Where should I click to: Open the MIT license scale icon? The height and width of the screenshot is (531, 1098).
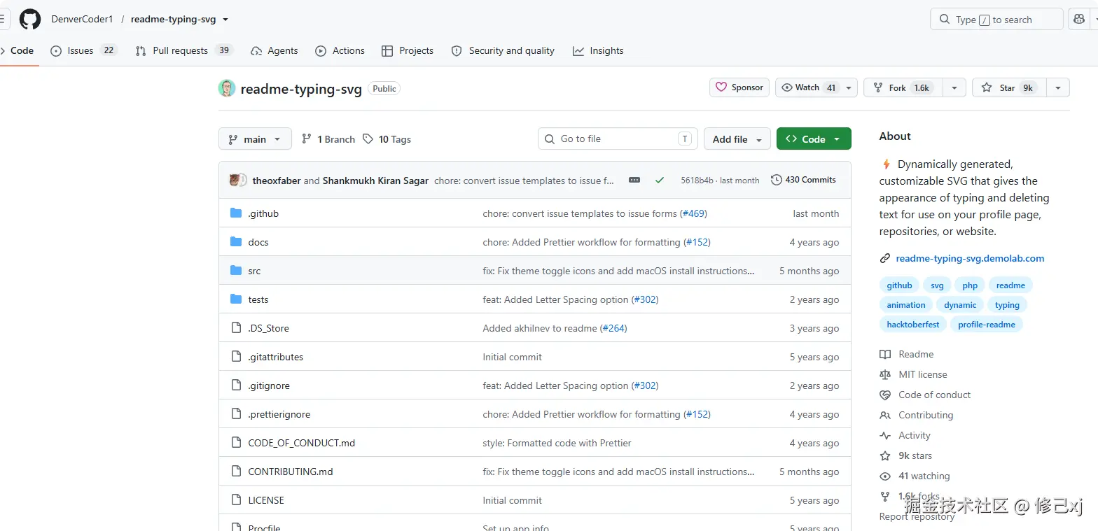point(885,375)
